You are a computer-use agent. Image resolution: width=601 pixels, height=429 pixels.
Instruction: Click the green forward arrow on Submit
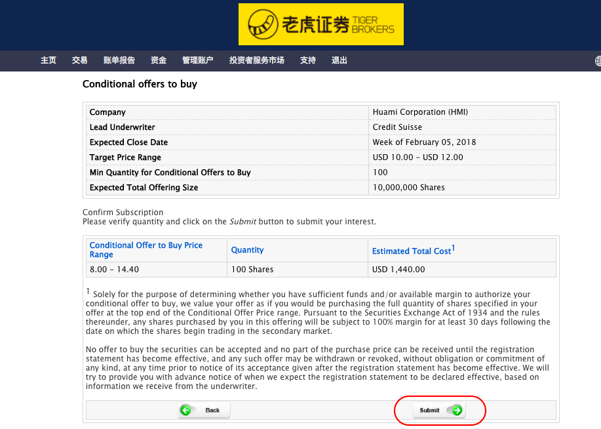point(457,410)
